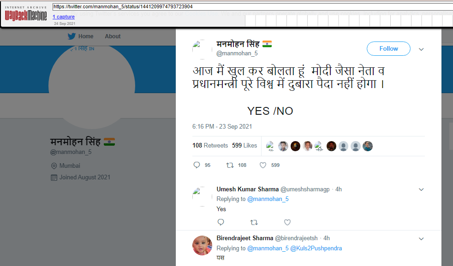Open the 1 capture link
This screenshot has width=453, height=266.
pyautogui.click(x=64, y=17)
